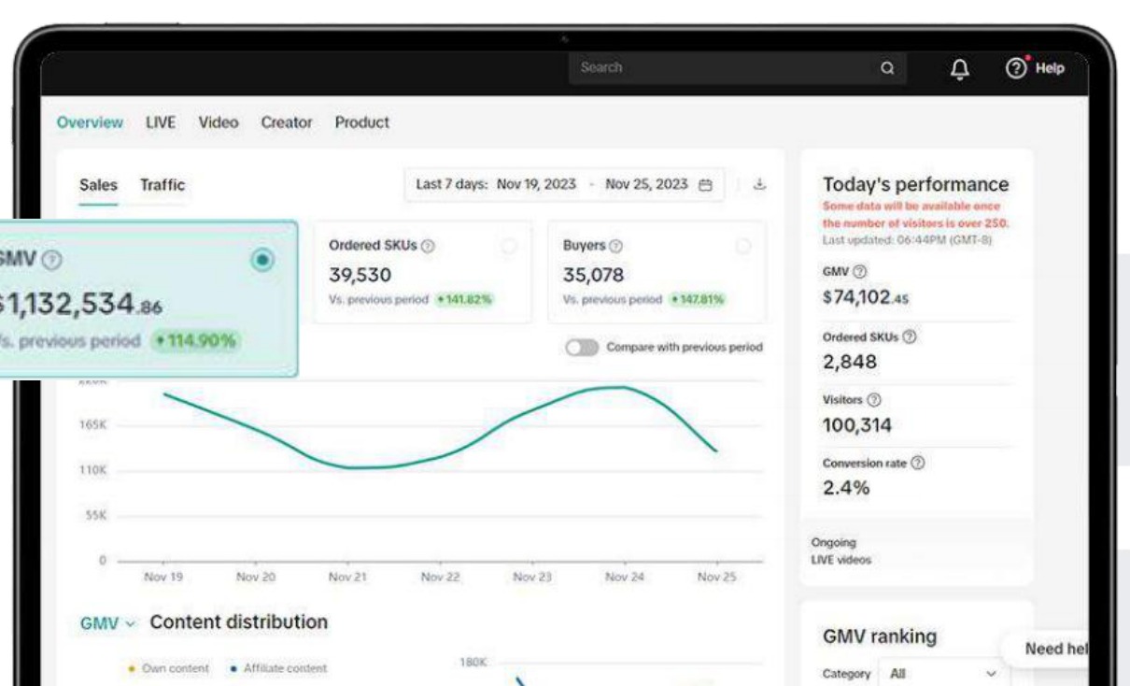
Task: Click info icon next to today's GMV
Action: [859, 272]
